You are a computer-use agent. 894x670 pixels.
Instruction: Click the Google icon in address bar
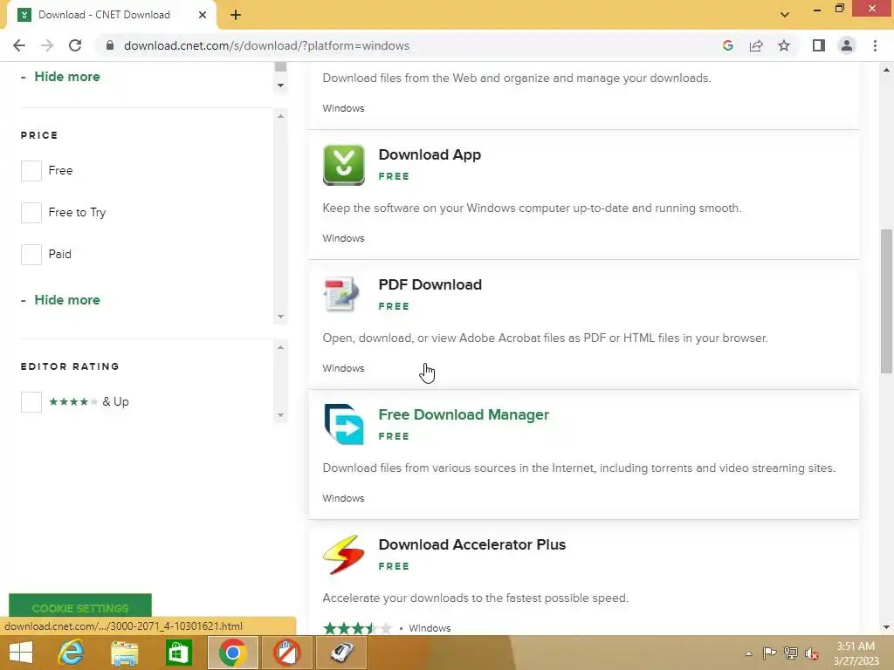coord(727,45)
